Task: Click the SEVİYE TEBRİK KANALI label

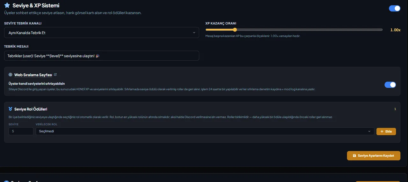Action: (23, 23)
